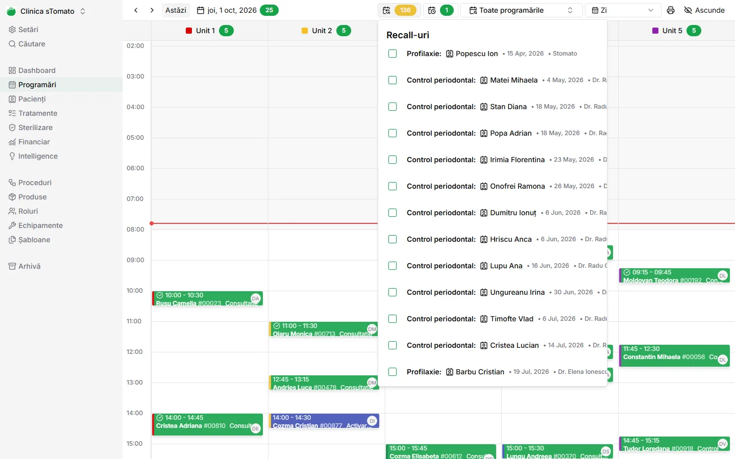735x459 pixels.
Task: Check the Popescu Ion Profilaxie recall
Action: (393, 54)
